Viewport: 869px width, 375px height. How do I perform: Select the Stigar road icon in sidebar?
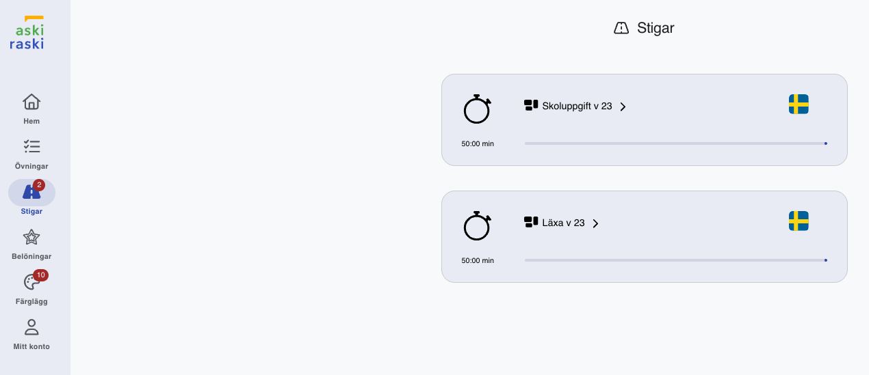[x=30, y=193]
